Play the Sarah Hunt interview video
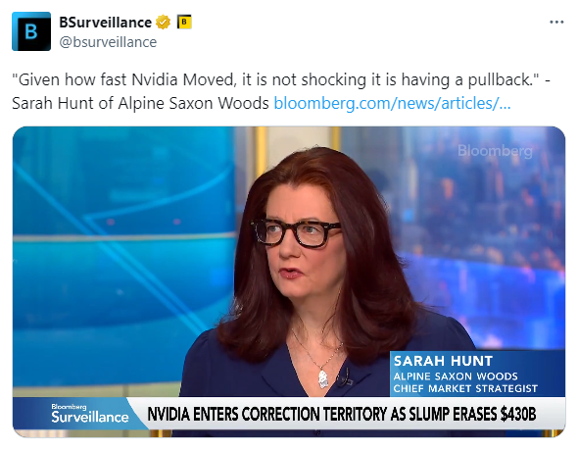Image resolution: width=578 pixels, height=452 pixels. (x=289, y=282)
